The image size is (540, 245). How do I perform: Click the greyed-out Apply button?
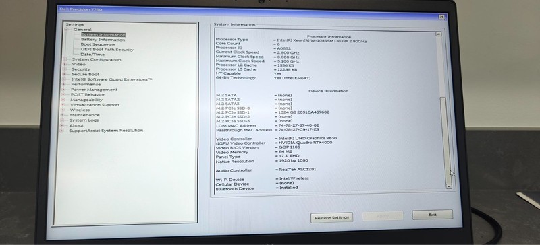383,216
